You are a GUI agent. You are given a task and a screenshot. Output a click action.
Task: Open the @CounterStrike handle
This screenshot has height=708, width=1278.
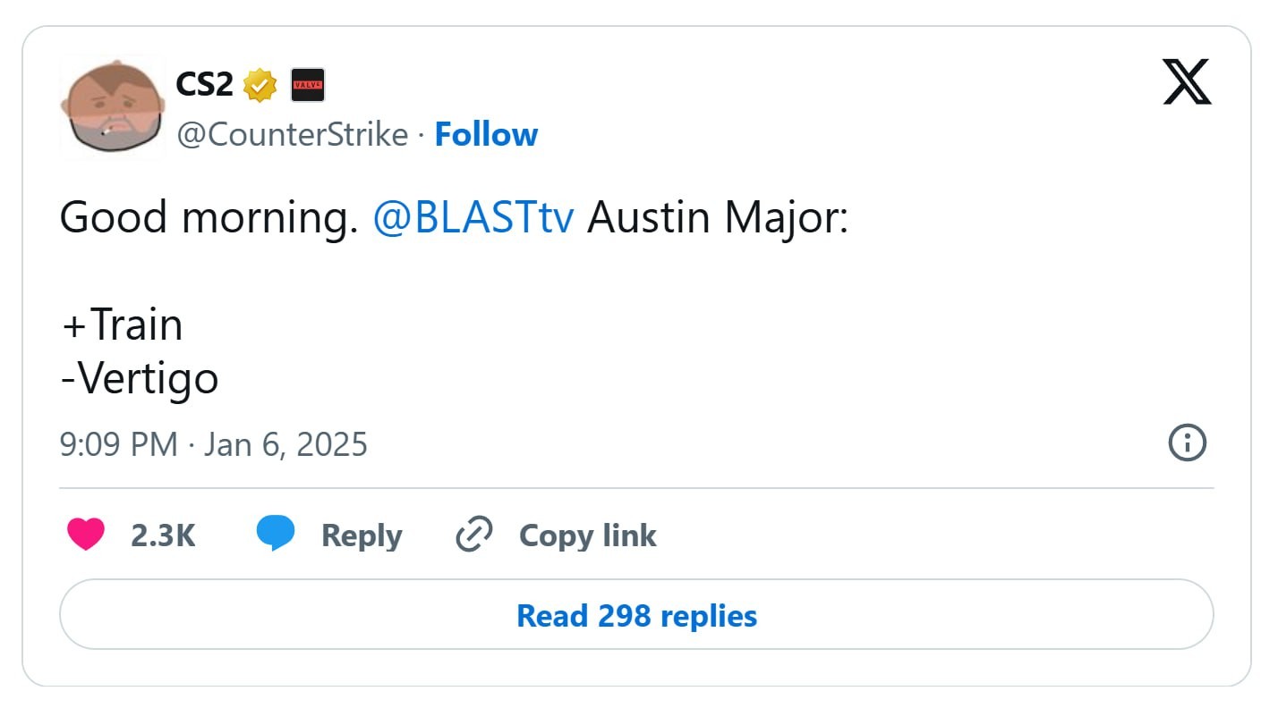pos(292,135)
